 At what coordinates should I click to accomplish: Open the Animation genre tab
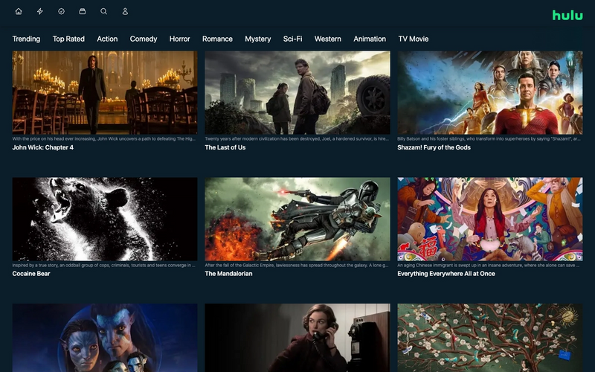point(370,39)
